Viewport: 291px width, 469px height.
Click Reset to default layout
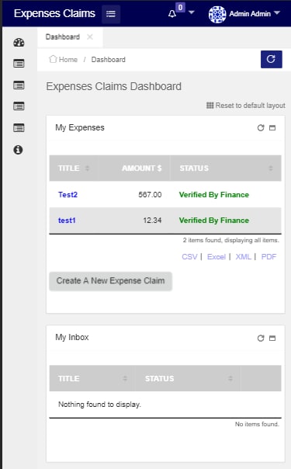(x=246, y=106)
